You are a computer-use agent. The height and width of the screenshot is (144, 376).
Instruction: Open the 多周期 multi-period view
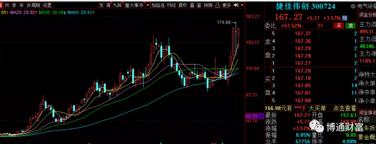point(33,5)
